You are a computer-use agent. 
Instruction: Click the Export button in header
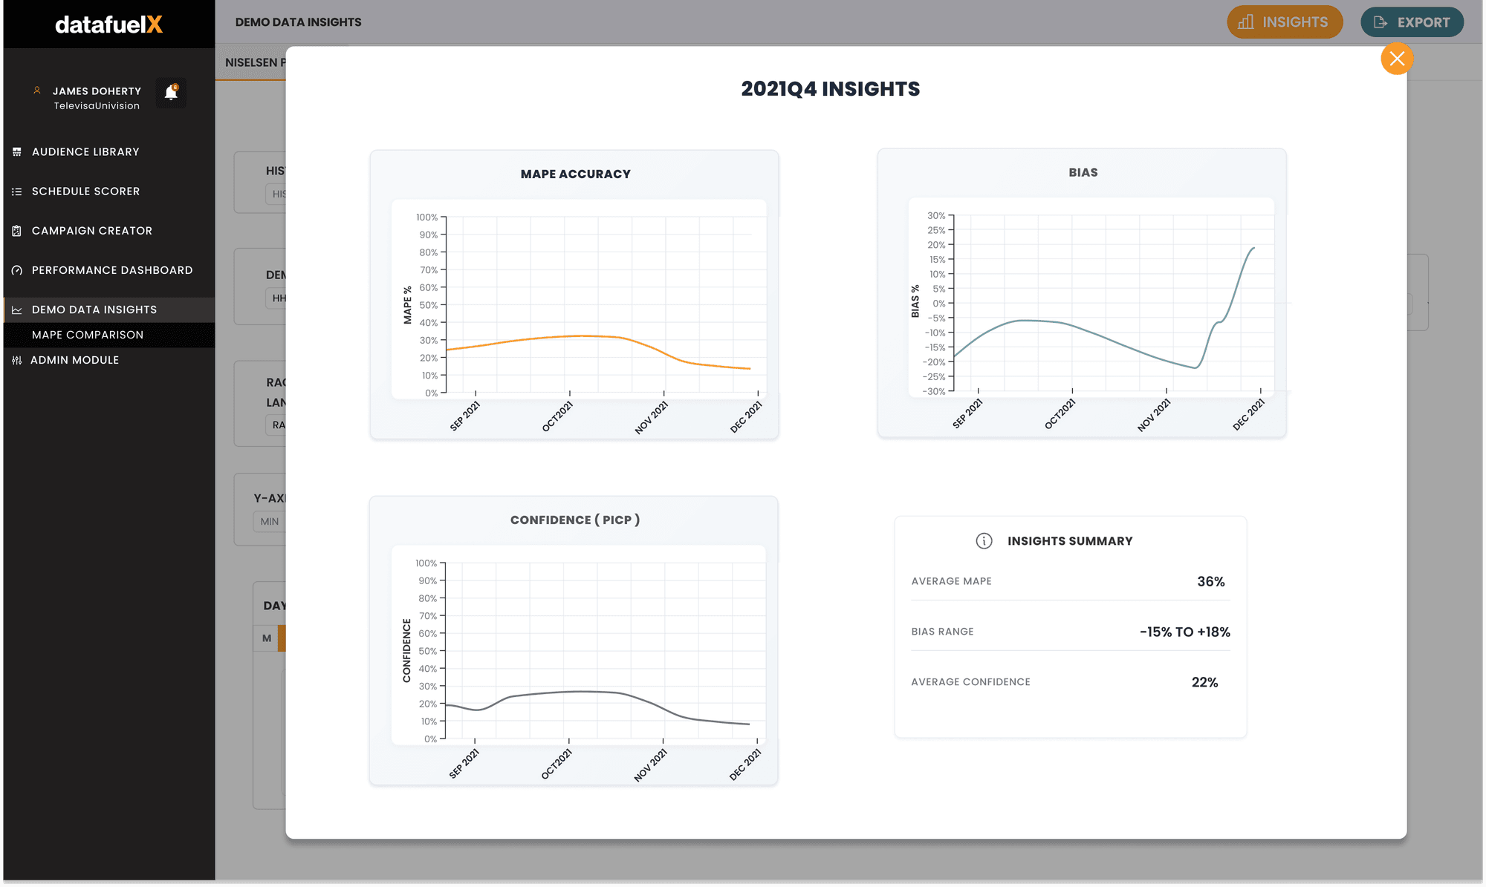click(x=1412, y=22)
